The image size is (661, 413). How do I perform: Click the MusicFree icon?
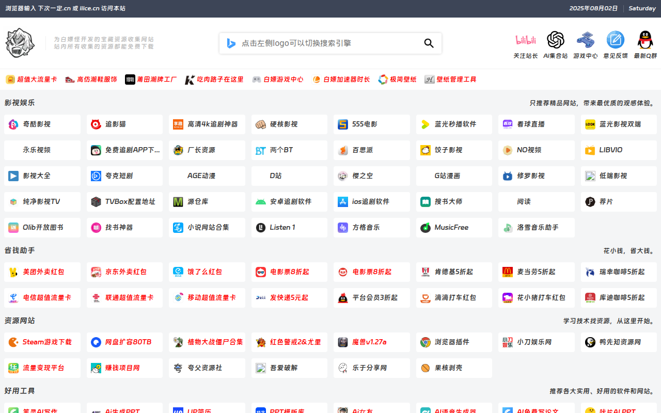426,228
